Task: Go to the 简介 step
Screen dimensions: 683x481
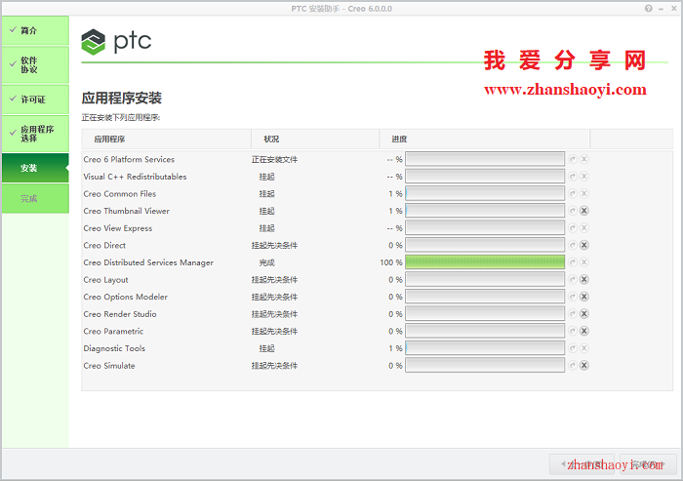Action: (35, 30)
